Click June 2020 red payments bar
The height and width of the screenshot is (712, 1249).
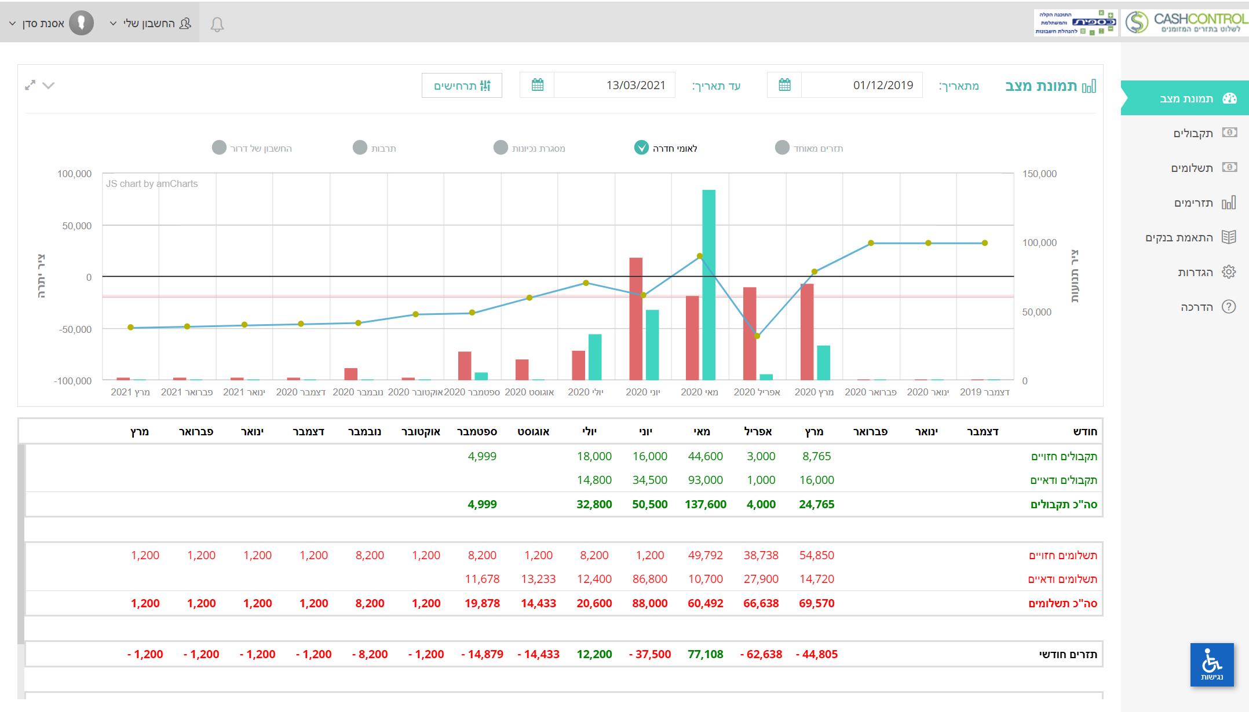click(636, 319)
